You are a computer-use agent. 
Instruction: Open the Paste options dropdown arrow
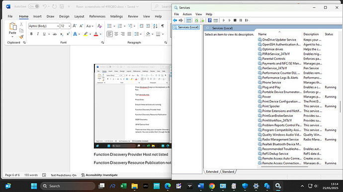point(12,37)
